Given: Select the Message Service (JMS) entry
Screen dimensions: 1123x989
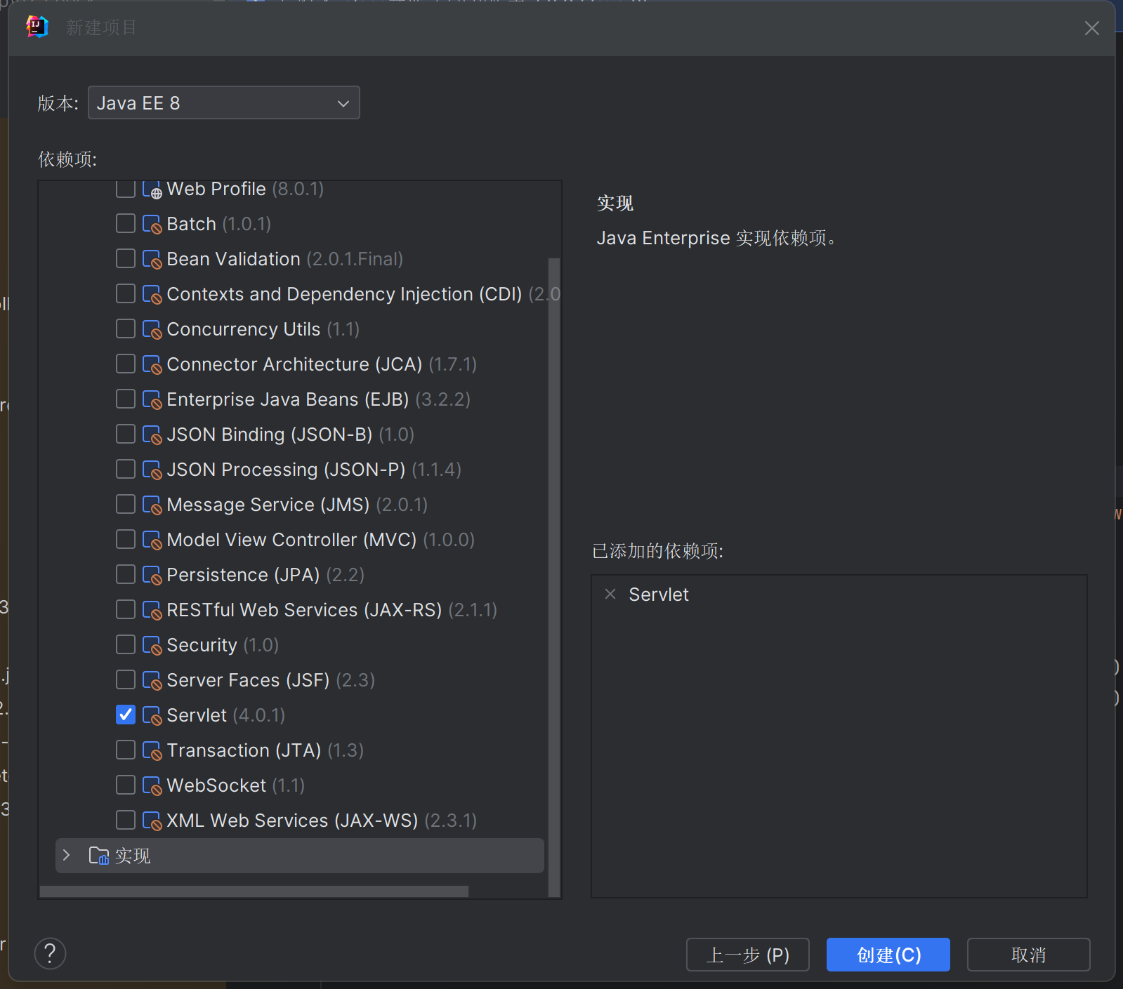Looking at the screenshot, I should coord(268,505).
